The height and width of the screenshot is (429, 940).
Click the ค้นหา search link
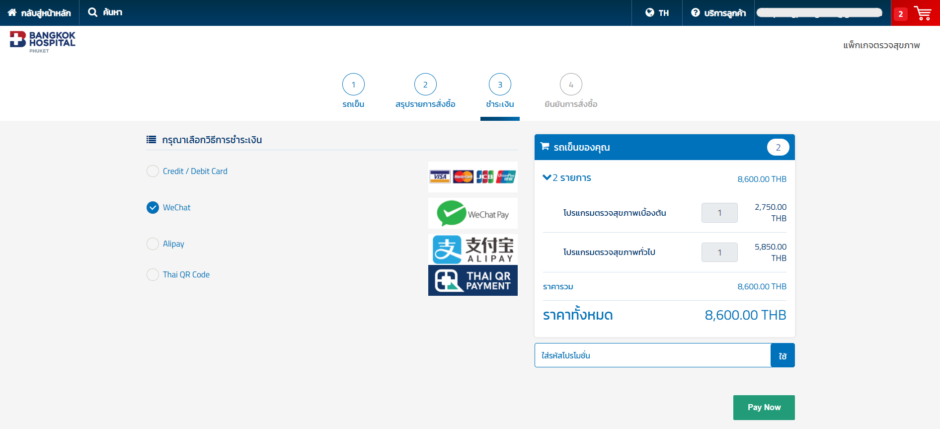click(x=105, y=13)
